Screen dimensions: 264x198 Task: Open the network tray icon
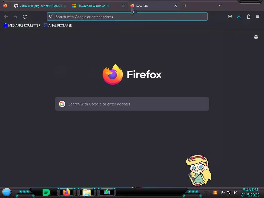(229, 192)
